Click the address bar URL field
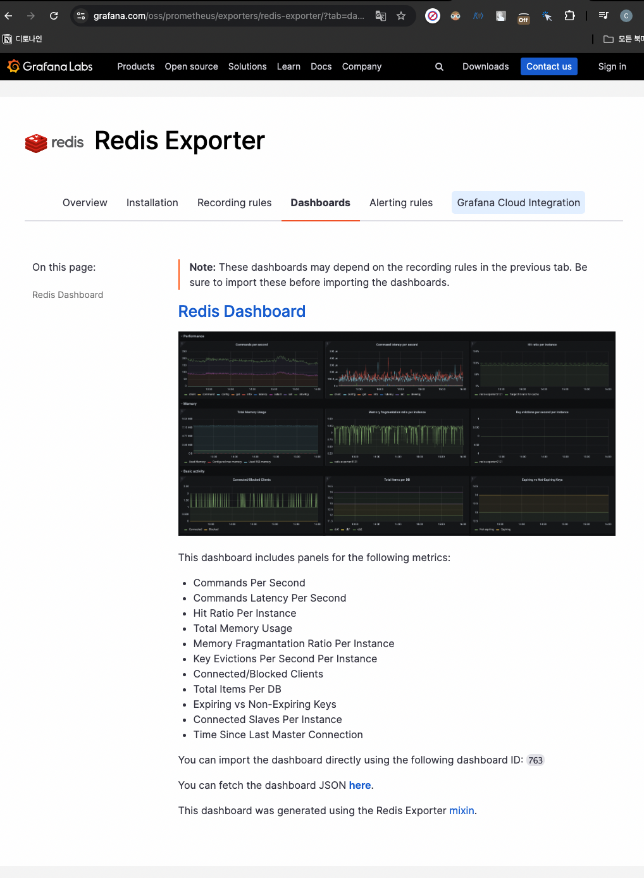 coord(228,16)
